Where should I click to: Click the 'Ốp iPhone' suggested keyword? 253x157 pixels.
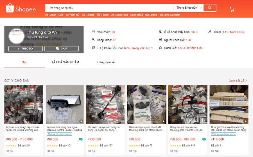click(x=103, y=15)
